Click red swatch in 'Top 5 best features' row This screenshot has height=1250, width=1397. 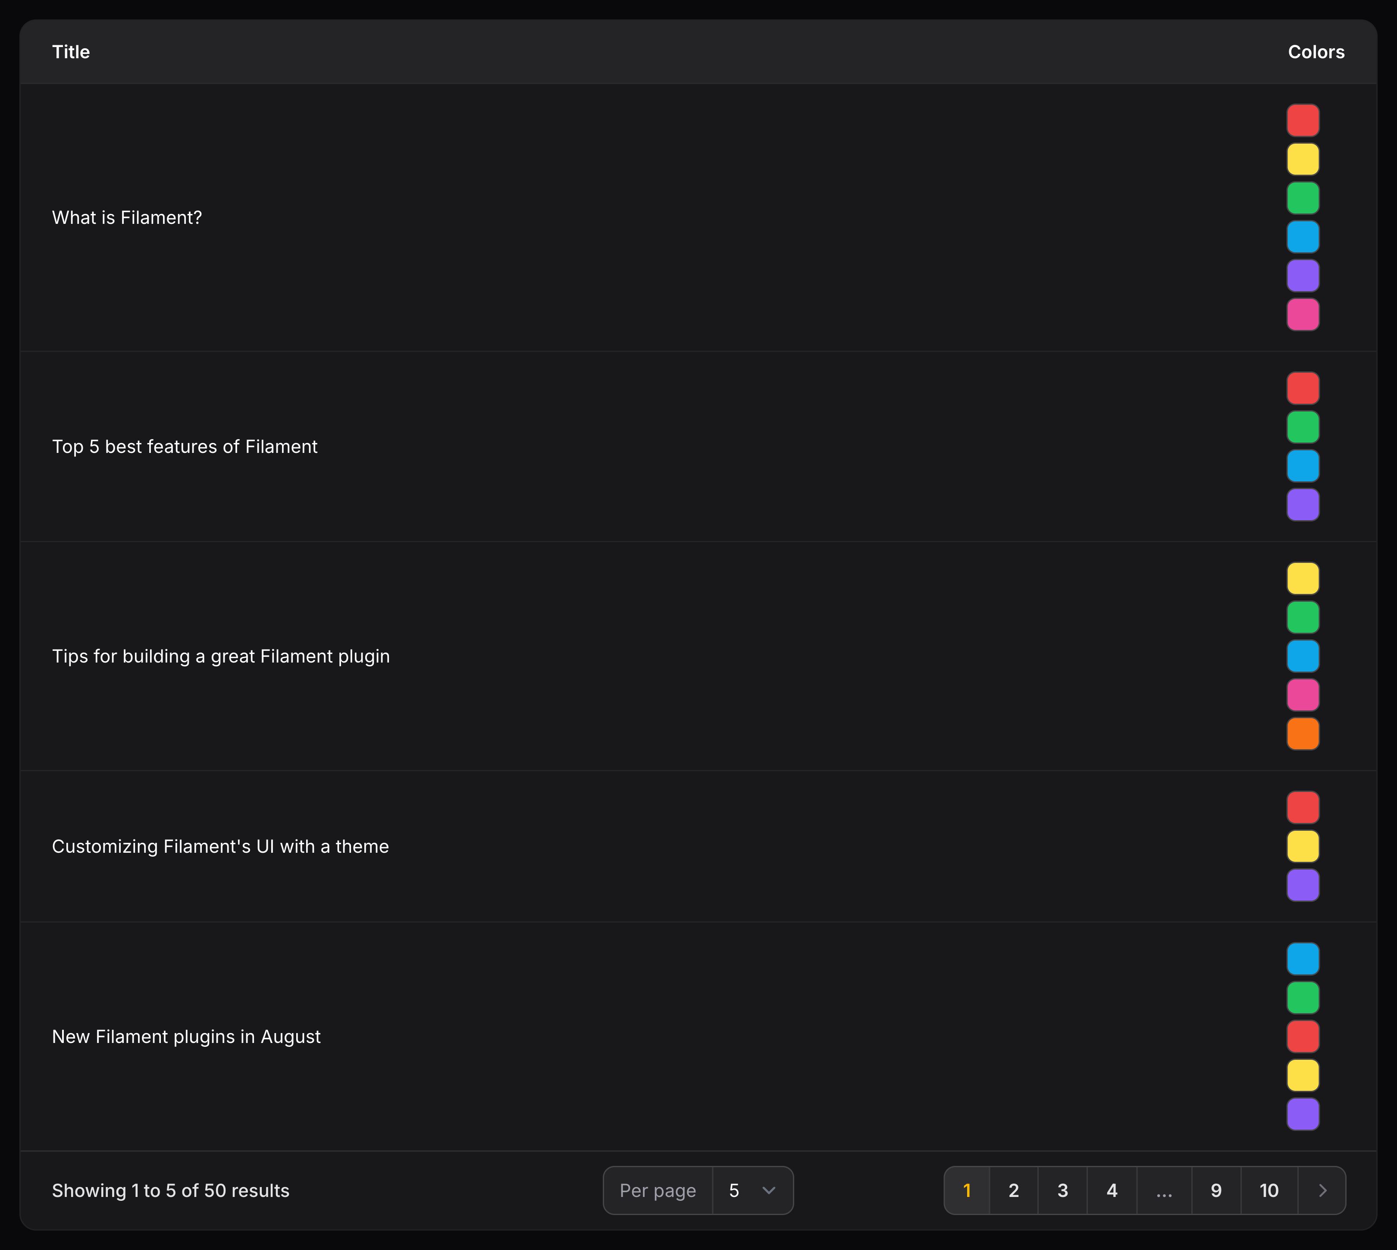coord(1303,389)
